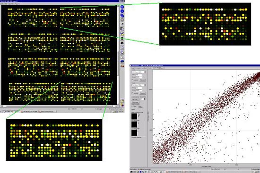This screenshot has width=260, height=173.
Task: Click the vertical scrollbar of the microarray image window
Action: (118, 55)
